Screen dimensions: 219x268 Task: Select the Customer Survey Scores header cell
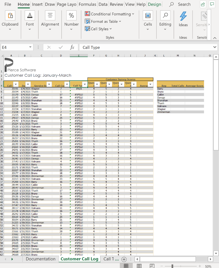coord(120,79)
